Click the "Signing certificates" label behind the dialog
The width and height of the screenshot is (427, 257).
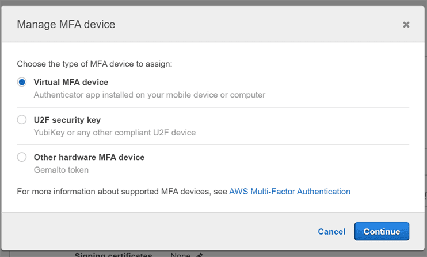113,255
